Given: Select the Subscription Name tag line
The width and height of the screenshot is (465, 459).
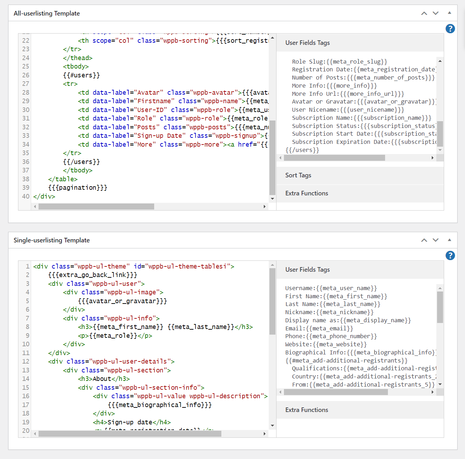Looking at the screenshot, I should click(x=362, y=118).
